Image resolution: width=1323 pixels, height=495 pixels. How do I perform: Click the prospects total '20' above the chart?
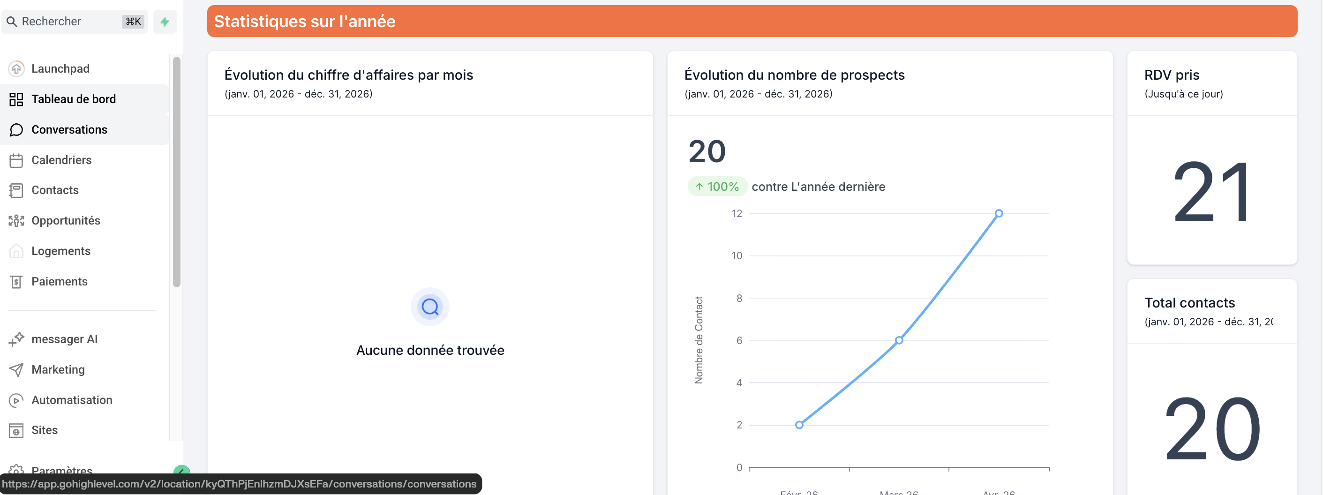tap(707, 151)
